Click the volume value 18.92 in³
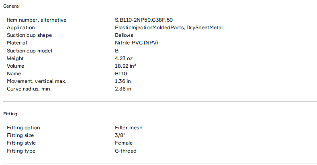The height and width of the screenshot is (165, 317). (x=125, y=66)
